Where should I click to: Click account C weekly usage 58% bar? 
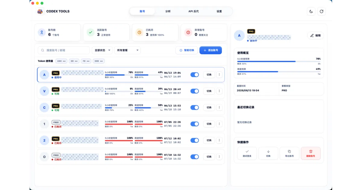click(x=149, y=108)
